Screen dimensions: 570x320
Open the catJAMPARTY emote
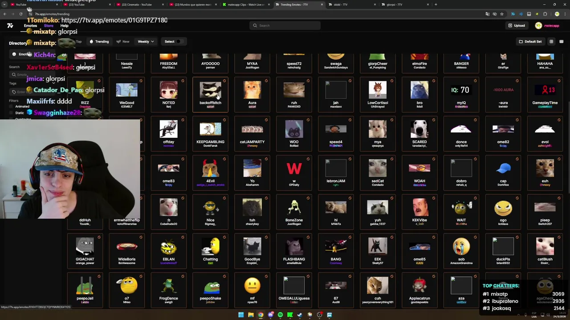click(252, 133)
